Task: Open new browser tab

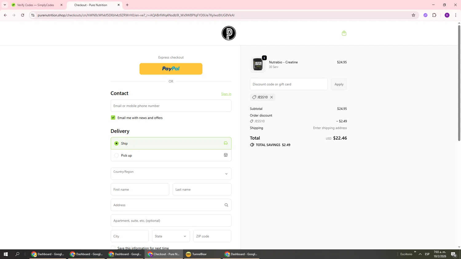Action: coord(127,5)
